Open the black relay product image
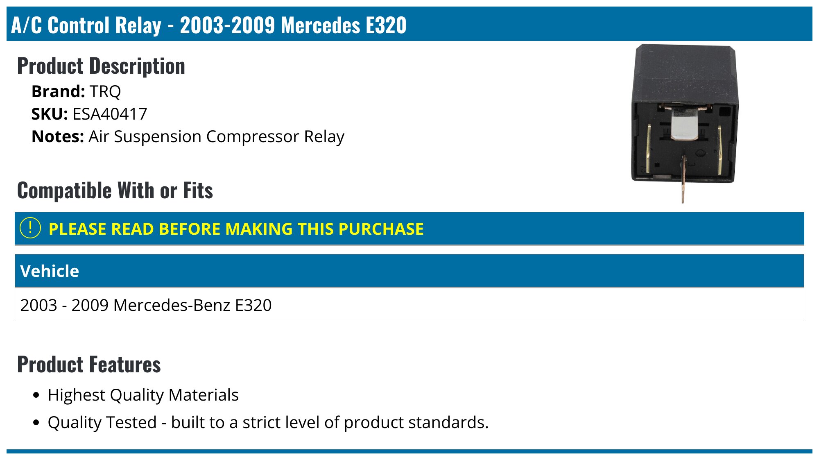 coord(684,119)
